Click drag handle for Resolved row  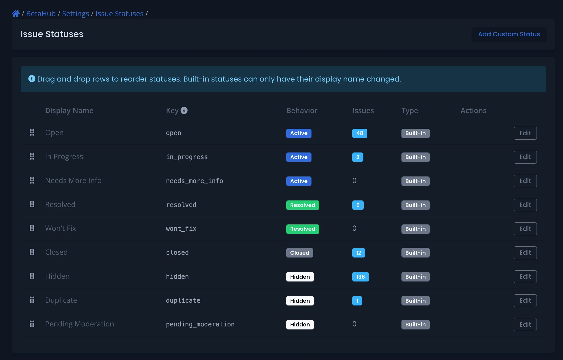(x=32, y=204)
